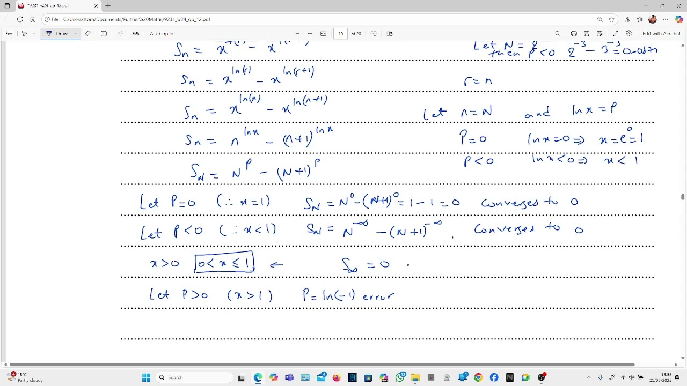
Task: Open Google Chrome from taskbar
Action: point(478,377)
